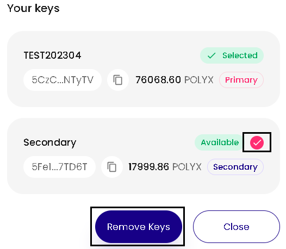Click the Your keys title
Screen dimensions: 286x249
pyautogui.click(x=33, y=8)
